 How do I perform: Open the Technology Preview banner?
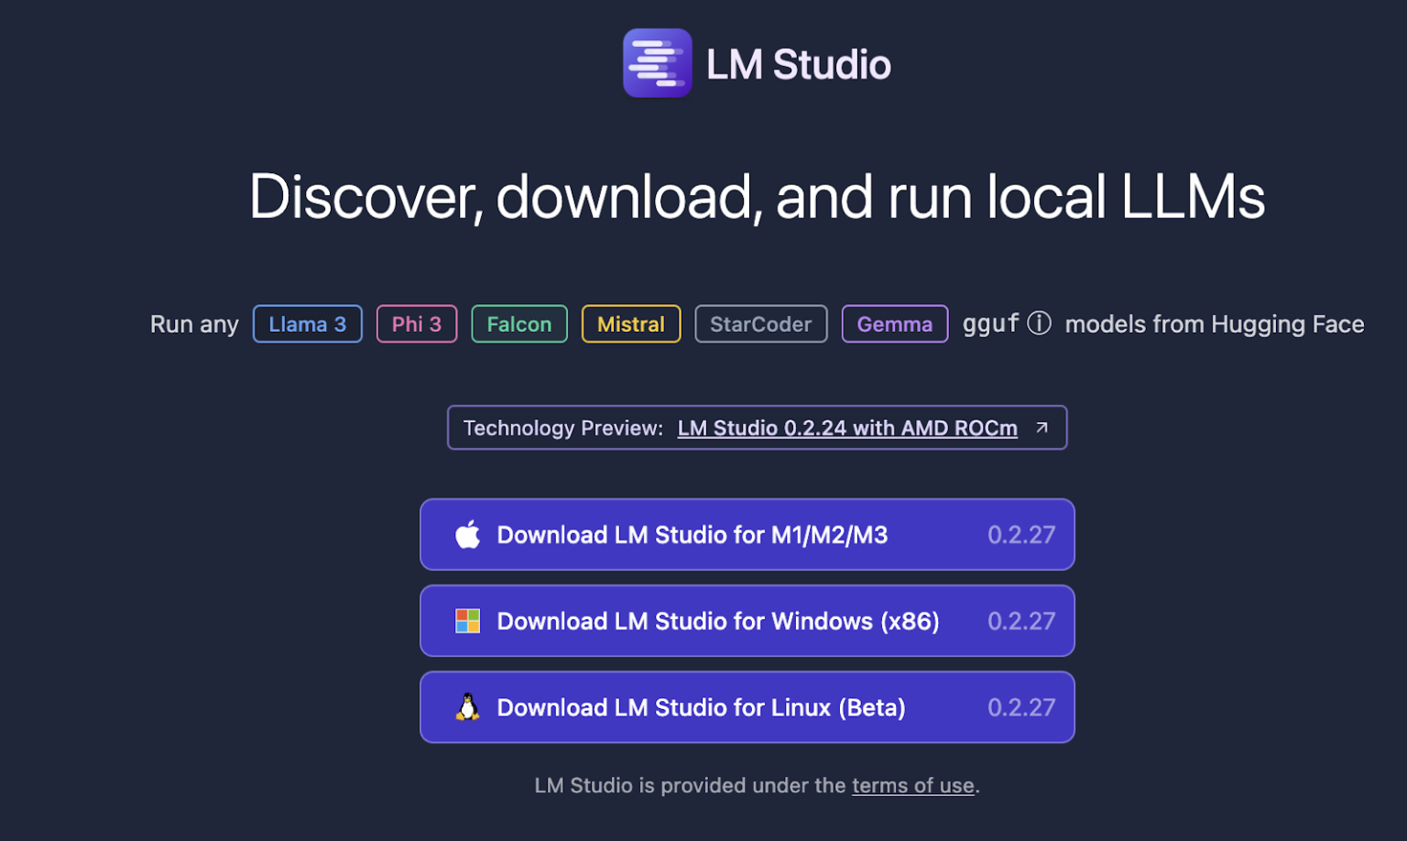[756, 427]
